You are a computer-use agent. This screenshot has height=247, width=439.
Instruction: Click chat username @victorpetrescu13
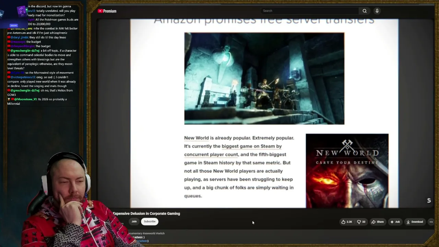pos(23,77)
